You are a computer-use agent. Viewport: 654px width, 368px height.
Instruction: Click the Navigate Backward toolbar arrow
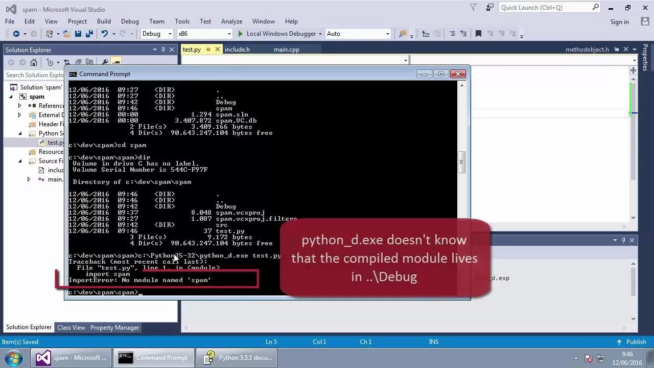(16, 34)
